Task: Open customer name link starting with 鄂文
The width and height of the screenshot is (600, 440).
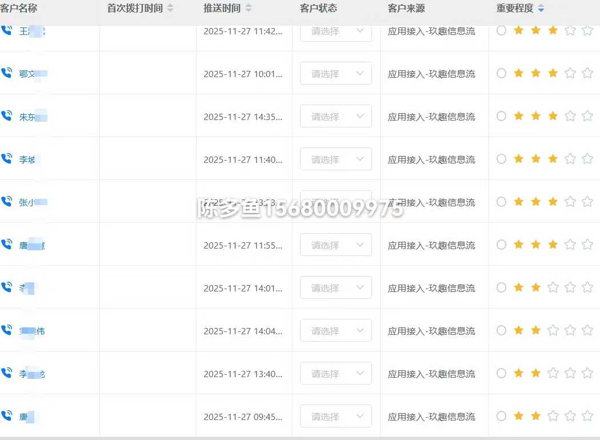Action: point(32,74)
